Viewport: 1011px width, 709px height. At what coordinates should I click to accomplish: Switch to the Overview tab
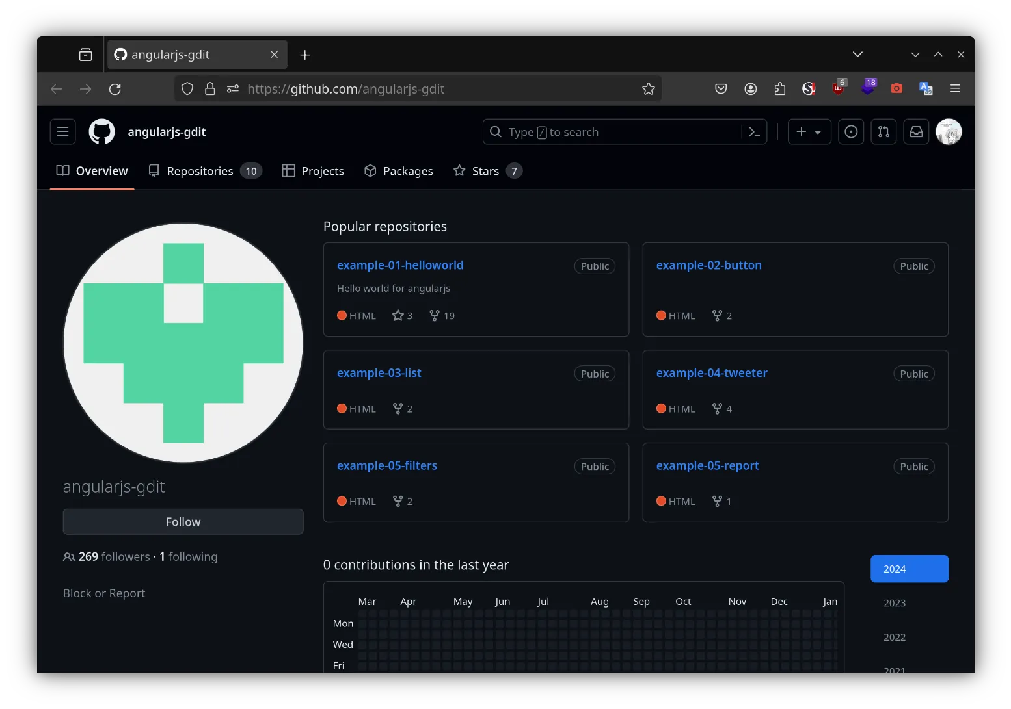click(92, 171)
